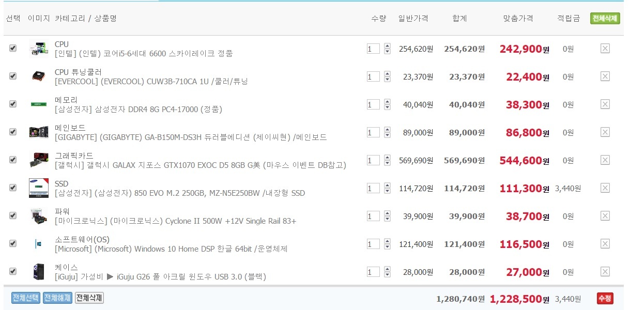Toggle the EVERCOOL CPU cooler checkbox
The height and width of the screenshot is (310, 630).
pos(13,76)
